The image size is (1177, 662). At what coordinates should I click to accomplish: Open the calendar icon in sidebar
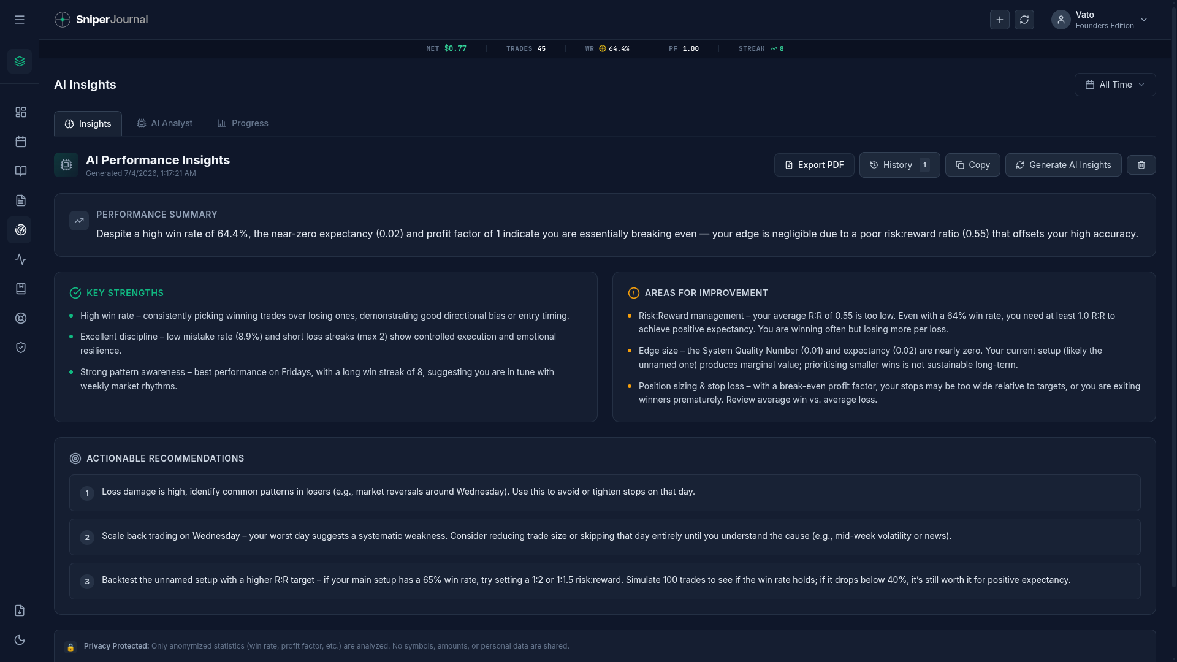coord(21,142)
